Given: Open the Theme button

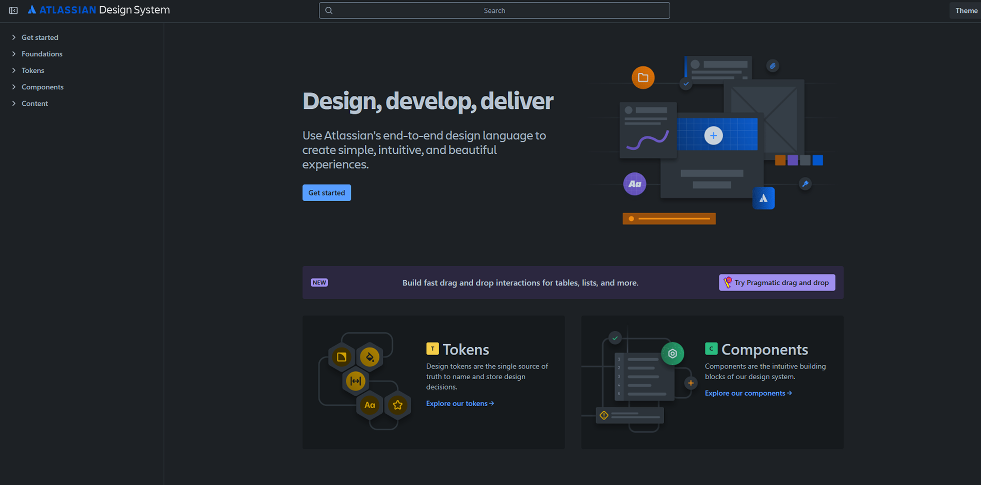Looking at the screenshot, I should (966, 10).
